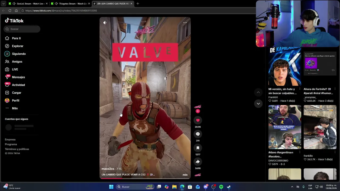340x191 pixels.
Task: Open the _yosoynav_ author link
Action: (311, 97)
